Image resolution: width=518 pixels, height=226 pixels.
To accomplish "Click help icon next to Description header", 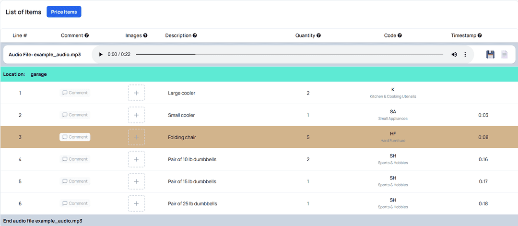I will pos(195,36).
